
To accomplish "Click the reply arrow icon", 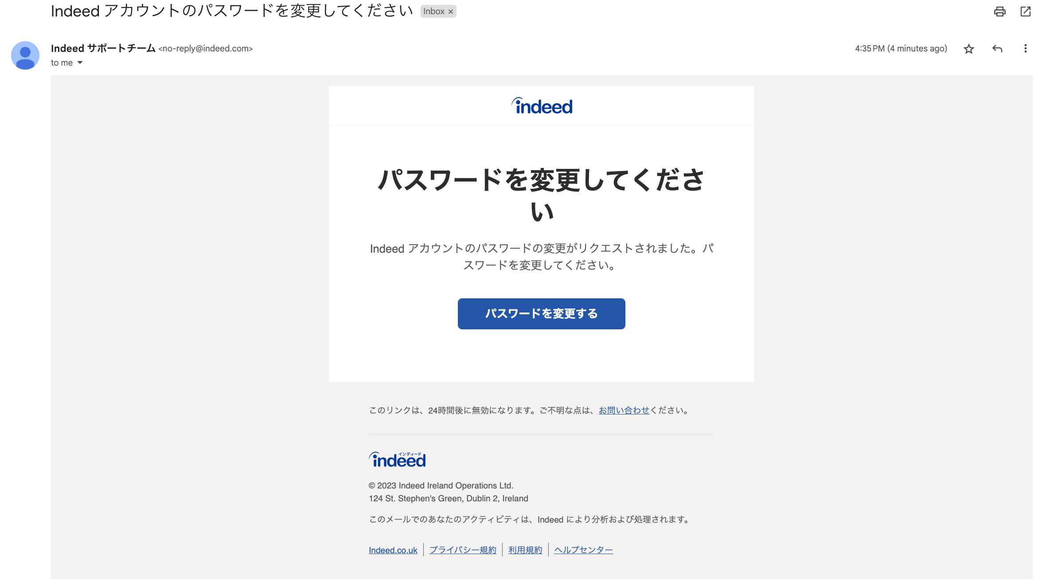I will point(997,49).
